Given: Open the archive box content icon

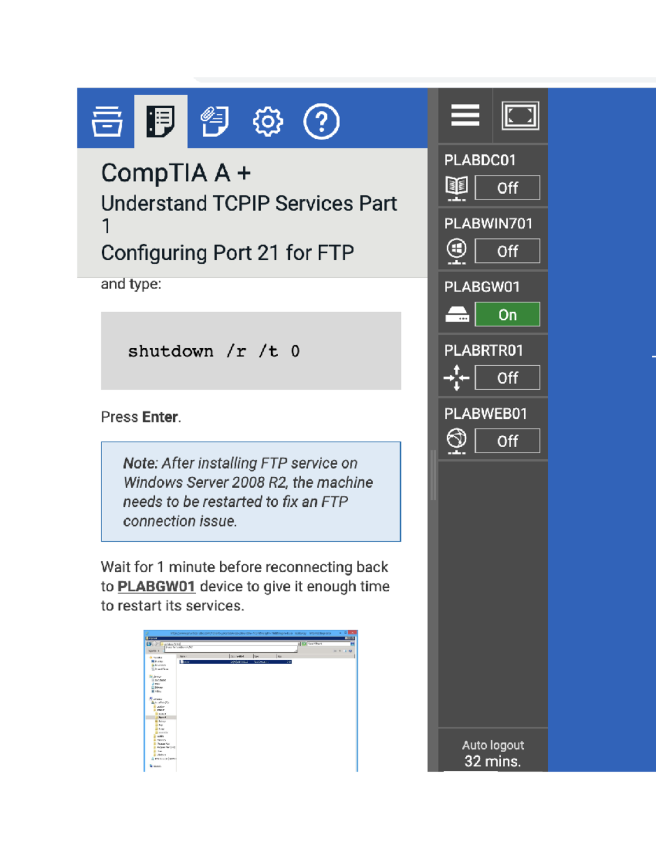Looking at the screenshot, I should (107, 121).
